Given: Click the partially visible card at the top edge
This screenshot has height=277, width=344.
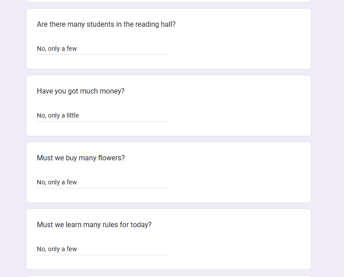Looking at the screenshot, I should click(169, 1).
